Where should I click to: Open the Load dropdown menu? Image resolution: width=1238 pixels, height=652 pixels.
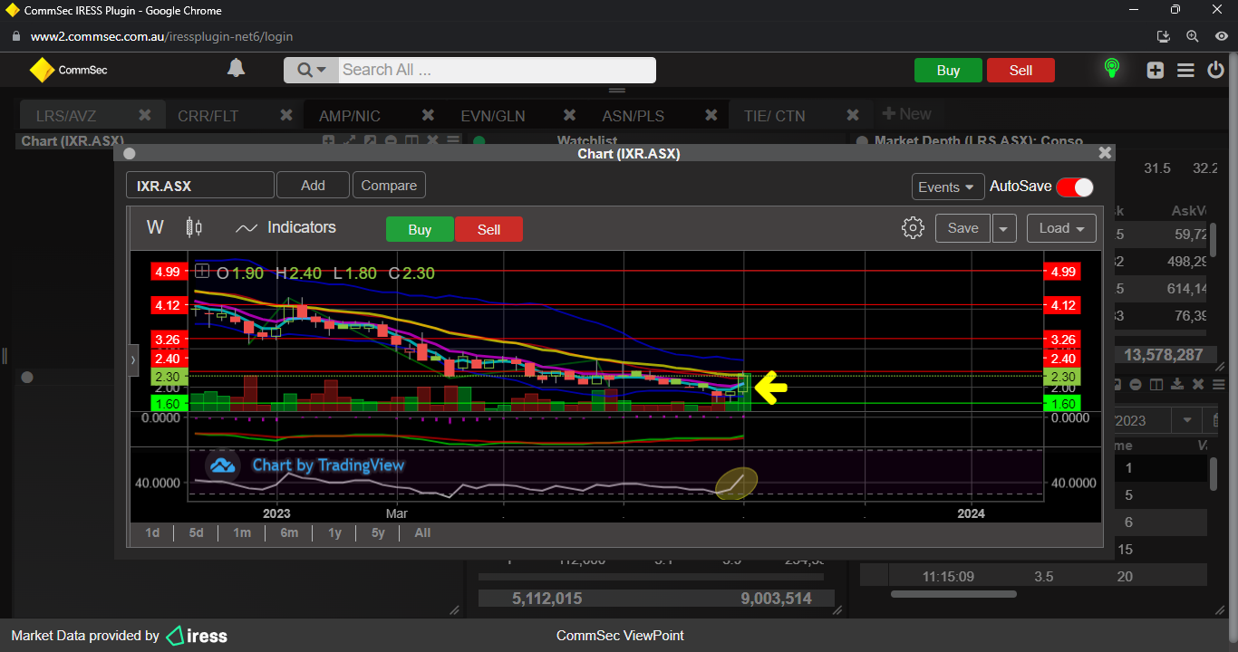coord(1061,228)
